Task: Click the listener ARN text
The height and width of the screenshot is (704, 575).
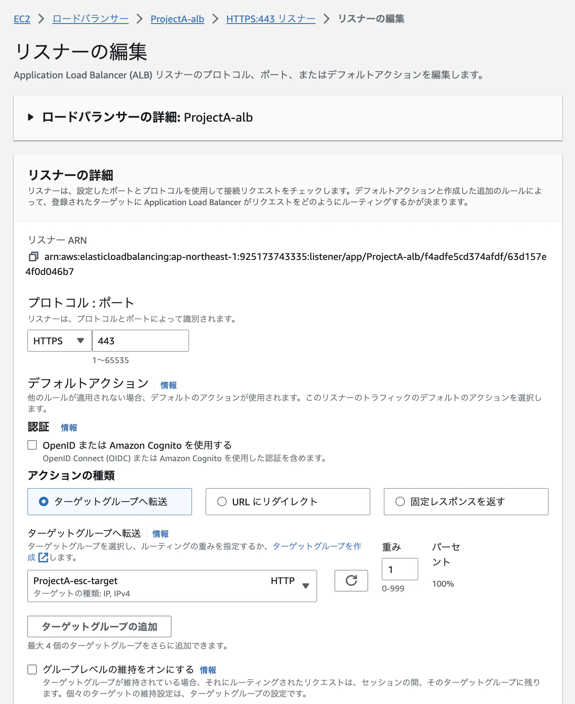Action: point(286,264)
